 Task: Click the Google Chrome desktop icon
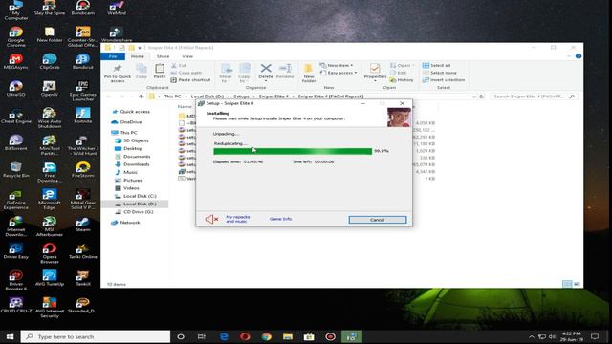[x=15, y=37]
